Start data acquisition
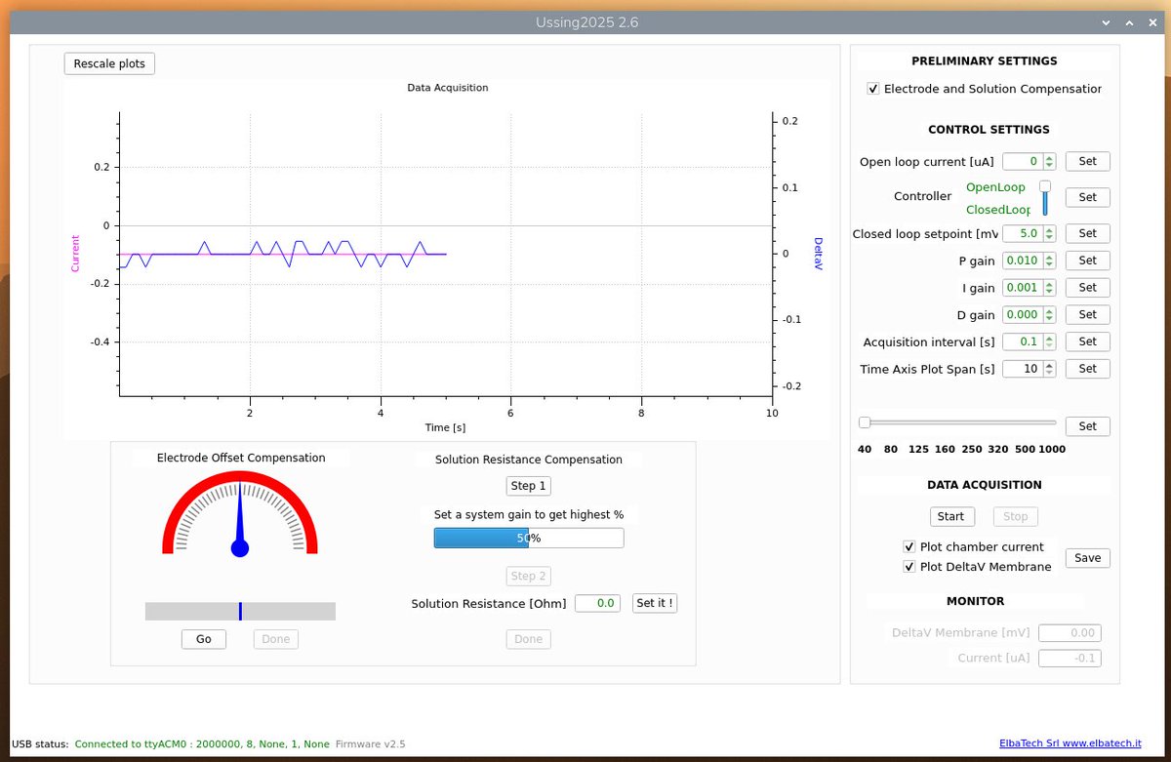The height and width of the screenshot is (762, 1171). pos(950,517)
